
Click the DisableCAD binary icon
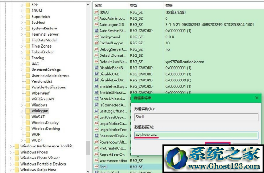pos(97,74)
